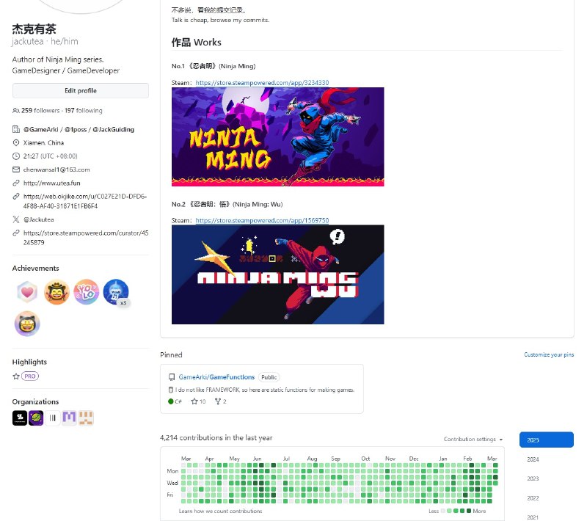Image resolution: width=587 pixels, height=521 pixels.
Task: Open the @1poss organization link
Action: pyautogui.click(x=76, y=129)
